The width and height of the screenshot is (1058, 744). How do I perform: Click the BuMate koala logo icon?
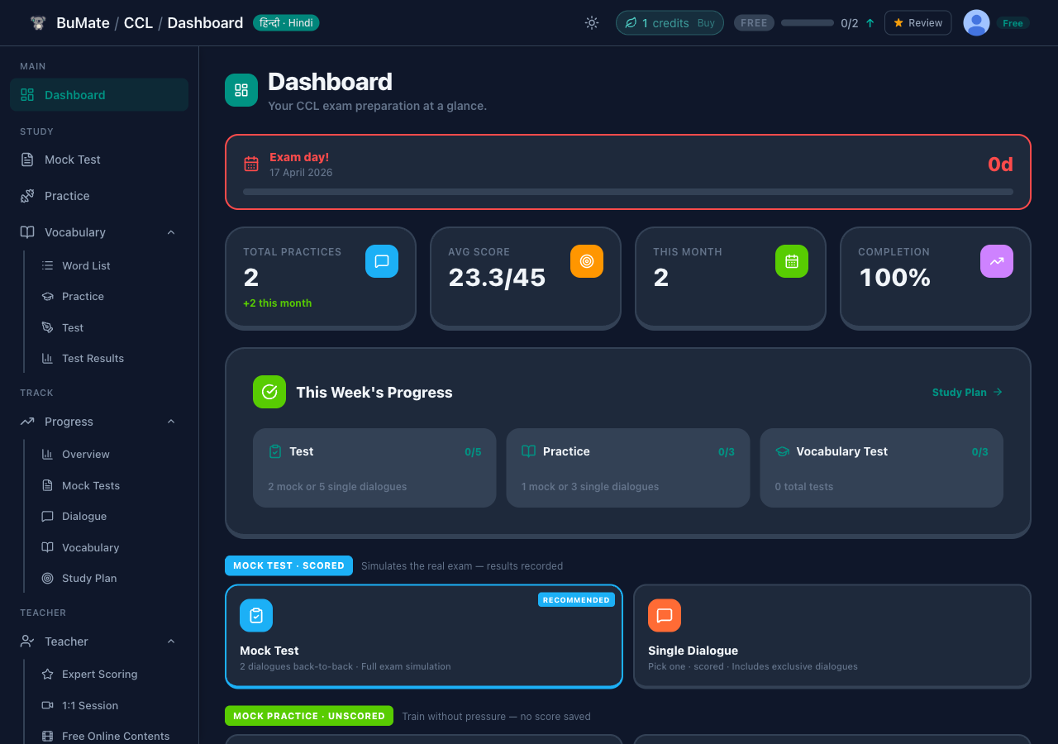[38, 23]
